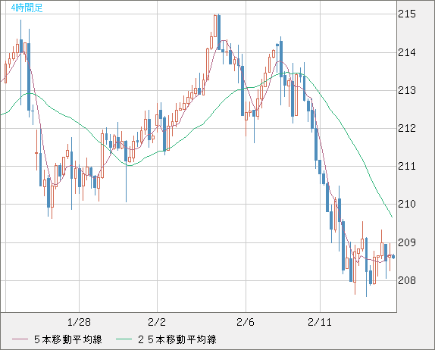Viewport: 435px width, 350px height.
Task: Click the purple 5-period legend line swatch
Action: pos(20,339)
